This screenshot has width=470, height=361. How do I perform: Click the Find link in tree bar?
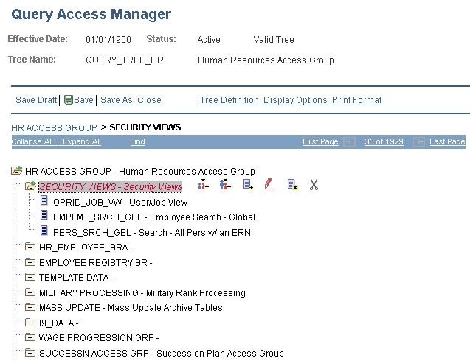pyautogui.click(x=137, y=141)
